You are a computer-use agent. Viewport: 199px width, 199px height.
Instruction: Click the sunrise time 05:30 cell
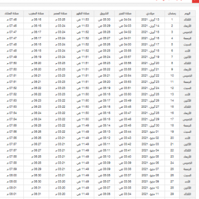click(x=104, y=20)
